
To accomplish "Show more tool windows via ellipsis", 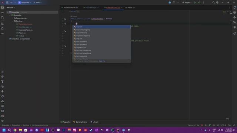I will [x=3, y=34].
